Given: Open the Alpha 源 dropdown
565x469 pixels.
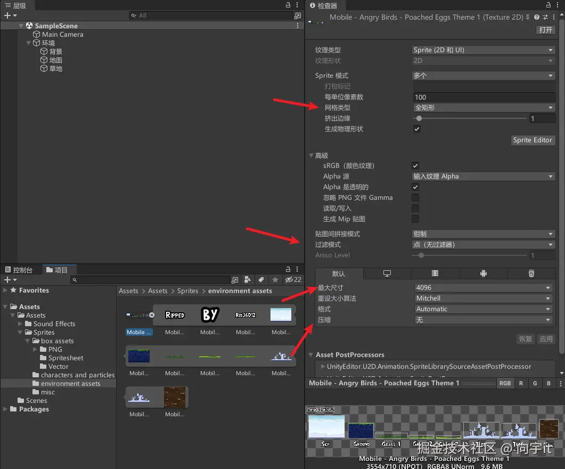Looking at the screenshot, I should point(483,176).
